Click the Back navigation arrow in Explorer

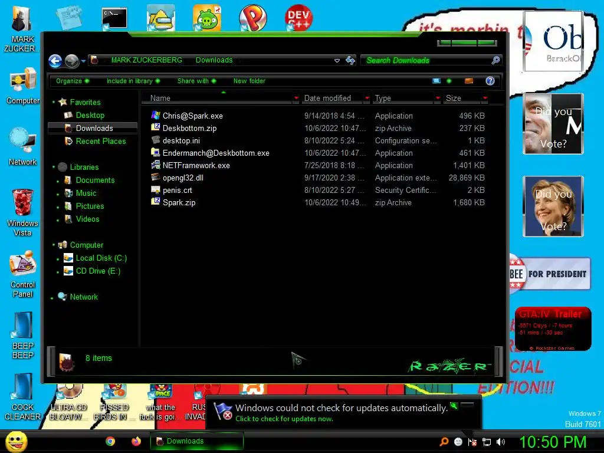point(55,61)
